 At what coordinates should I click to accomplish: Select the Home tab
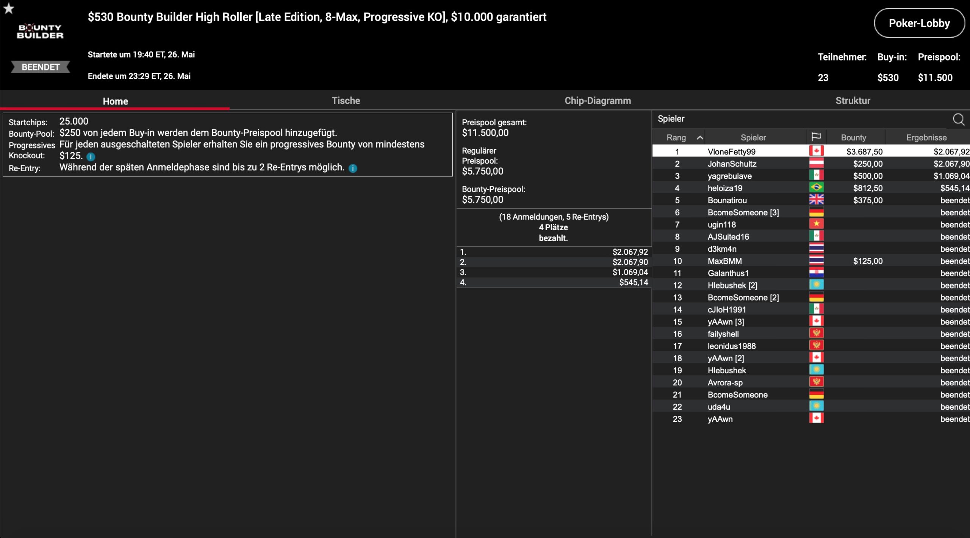click(115, 101)
